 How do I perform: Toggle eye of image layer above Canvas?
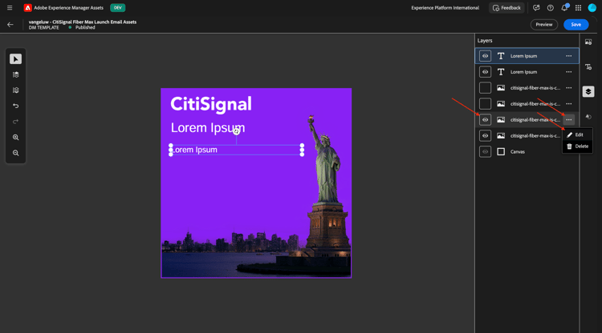pos(485,135)
